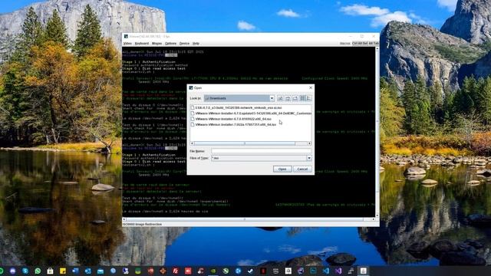The image size is (491, 276).
Task: Open the Mouse menu in viewer
Action: click(157, 44)
